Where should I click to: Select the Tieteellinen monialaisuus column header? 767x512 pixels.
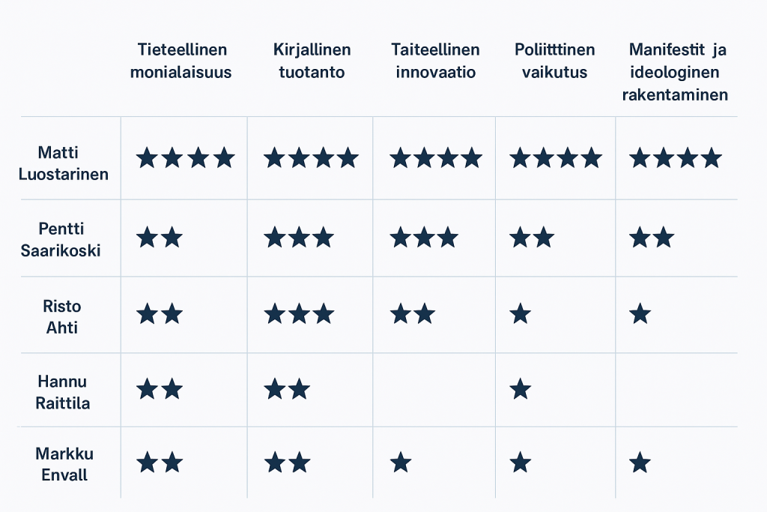181,61
